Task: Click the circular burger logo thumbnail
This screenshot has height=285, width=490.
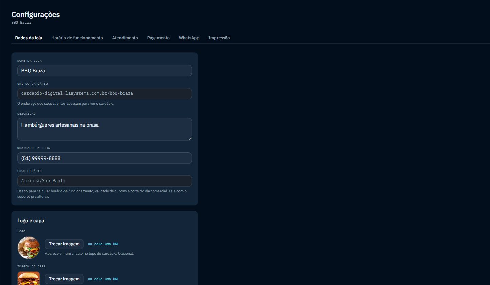Action: 29,248
